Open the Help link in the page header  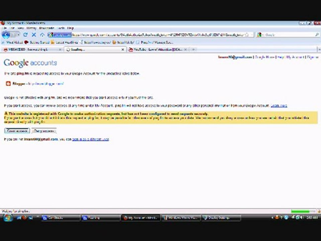pyautogui.click(x=281, y=57)
